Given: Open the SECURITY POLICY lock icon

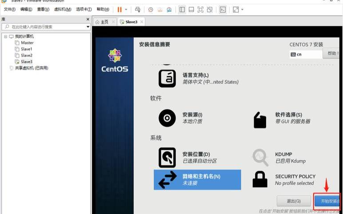Looking at the screenshot, I should click(x=260, y=179).
